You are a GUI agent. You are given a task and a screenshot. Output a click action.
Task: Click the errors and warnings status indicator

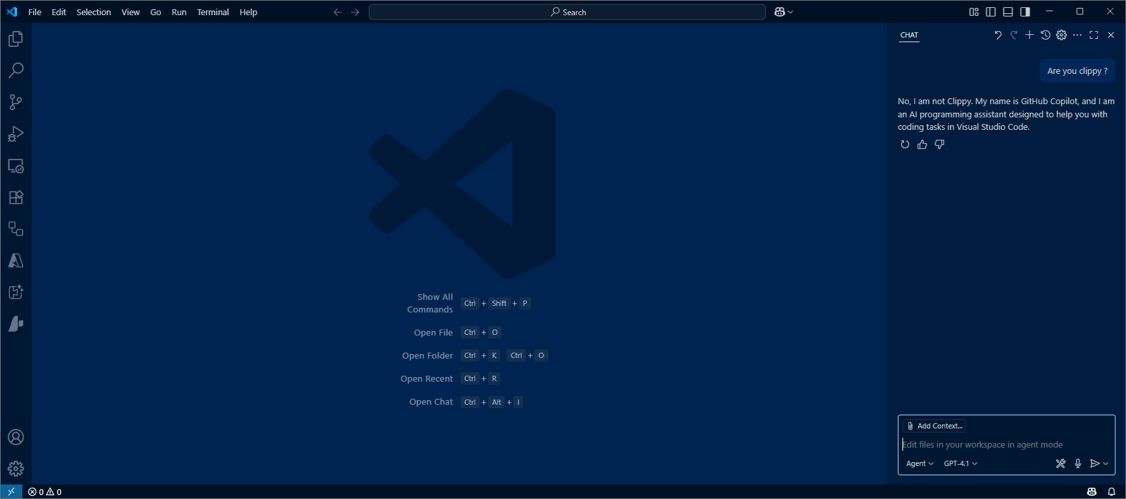(x=45, y=492)
